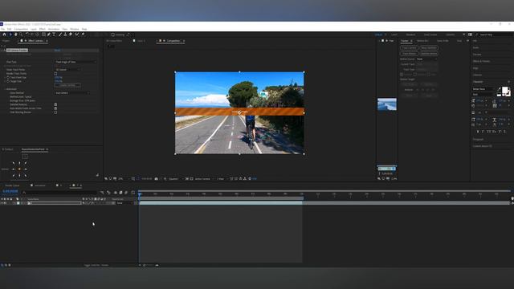Open the Active Camera view dropdown

click(203, 179)
